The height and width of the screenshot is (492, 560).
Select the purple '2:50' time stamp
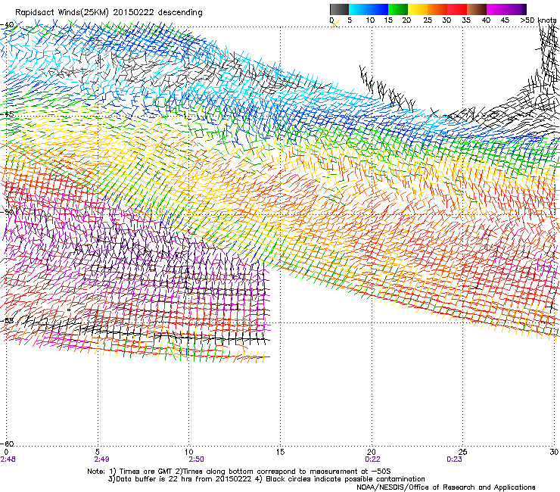197,459
